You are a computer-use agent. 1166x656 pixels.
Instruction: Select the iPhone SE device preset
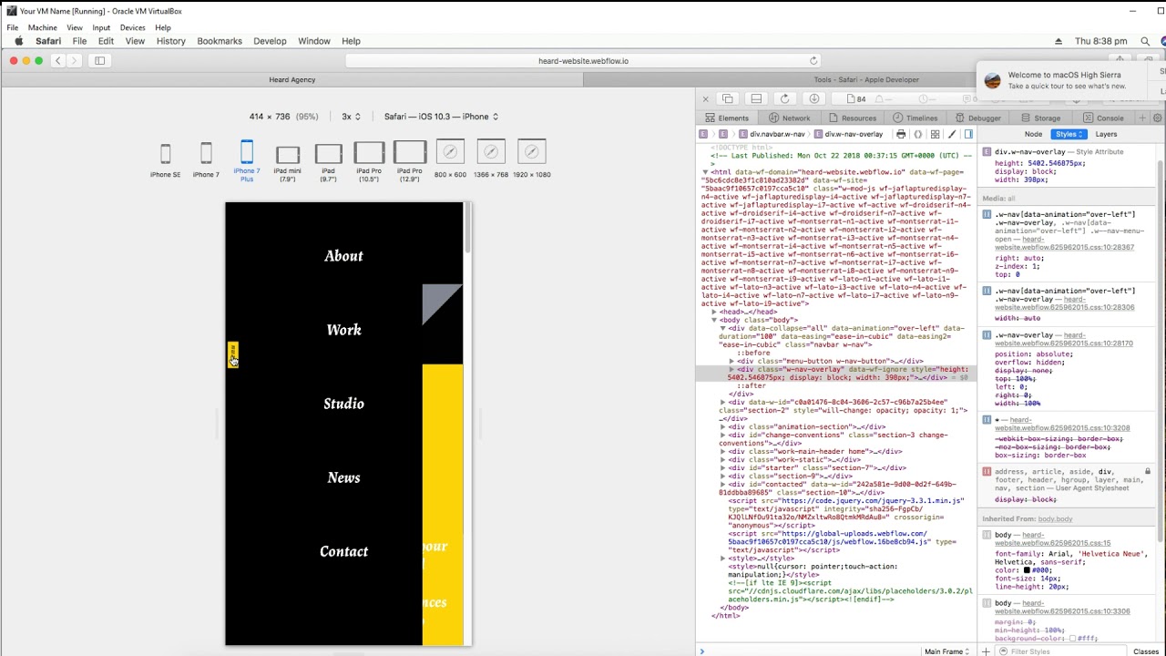[165, 159]
